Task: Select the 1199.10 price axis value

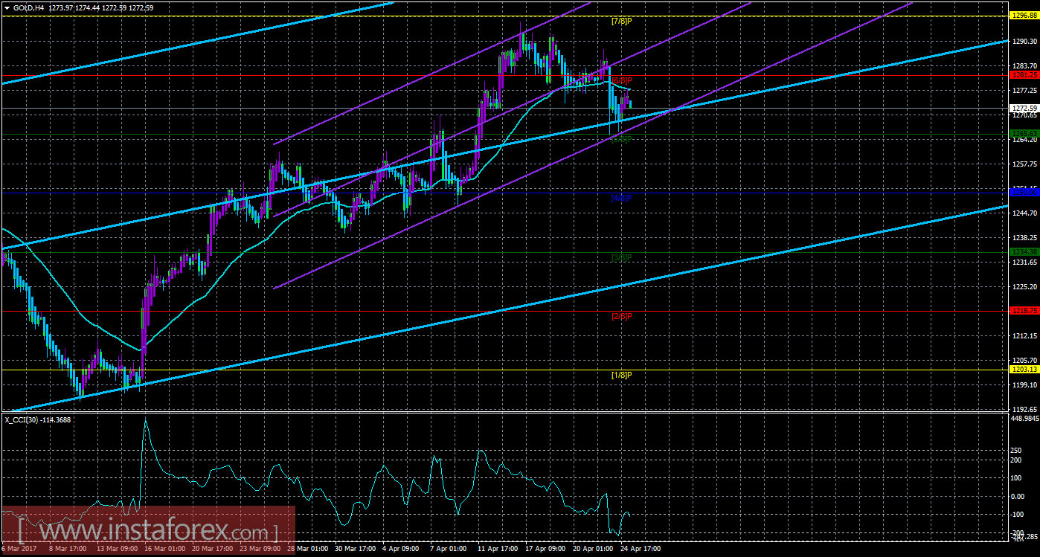Action: (x=1025, y=385)
